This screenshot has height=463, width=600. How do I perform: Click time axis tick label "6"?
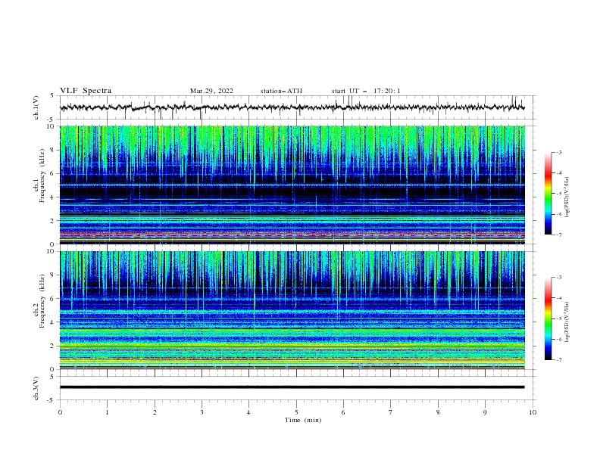[343, 412]
